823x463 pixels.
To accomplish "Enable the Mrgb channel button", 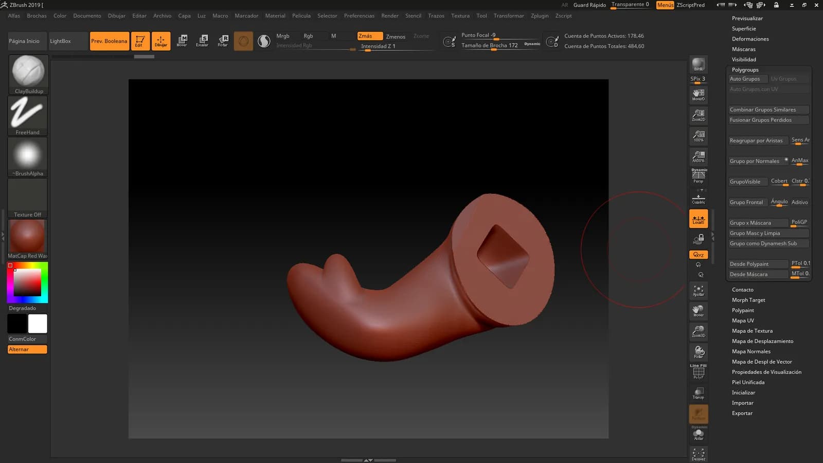I will coord(283,36).
